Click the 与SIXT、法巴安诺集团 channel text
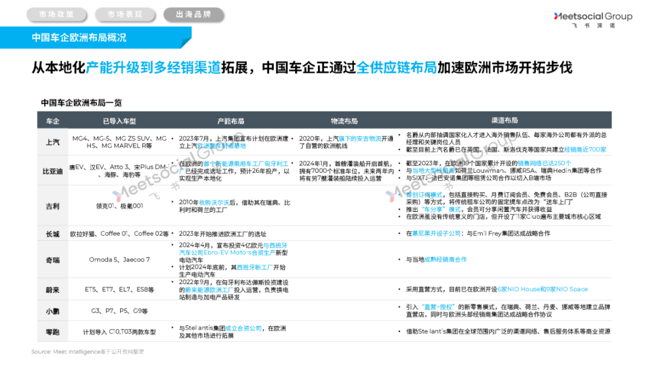Viewport: 649px width, 365px height. pyautogui.click(x=478, y=178)
